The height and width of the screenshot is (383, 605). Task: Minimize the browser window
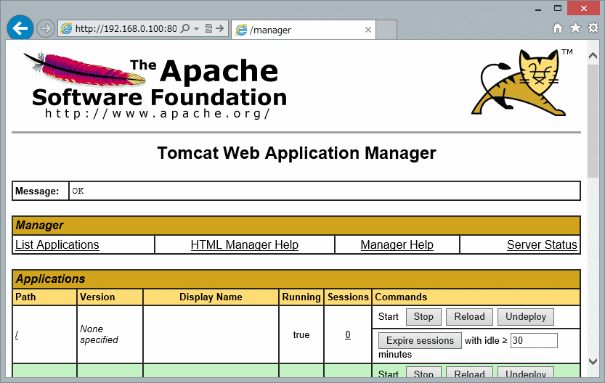click(538, 9)
